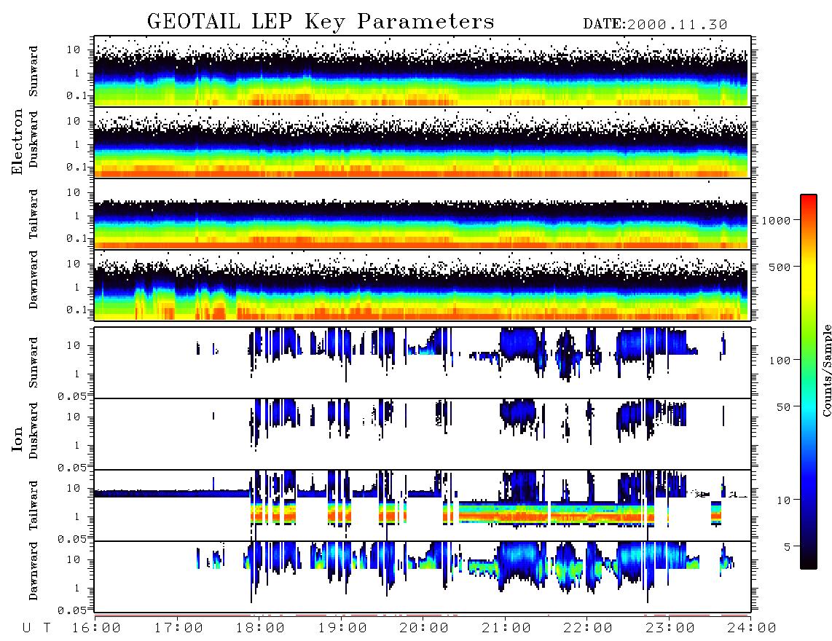Click the Electron Duskward spectrogram panel
This screenshot has width=832, height=641.
[x=423, y=142]
